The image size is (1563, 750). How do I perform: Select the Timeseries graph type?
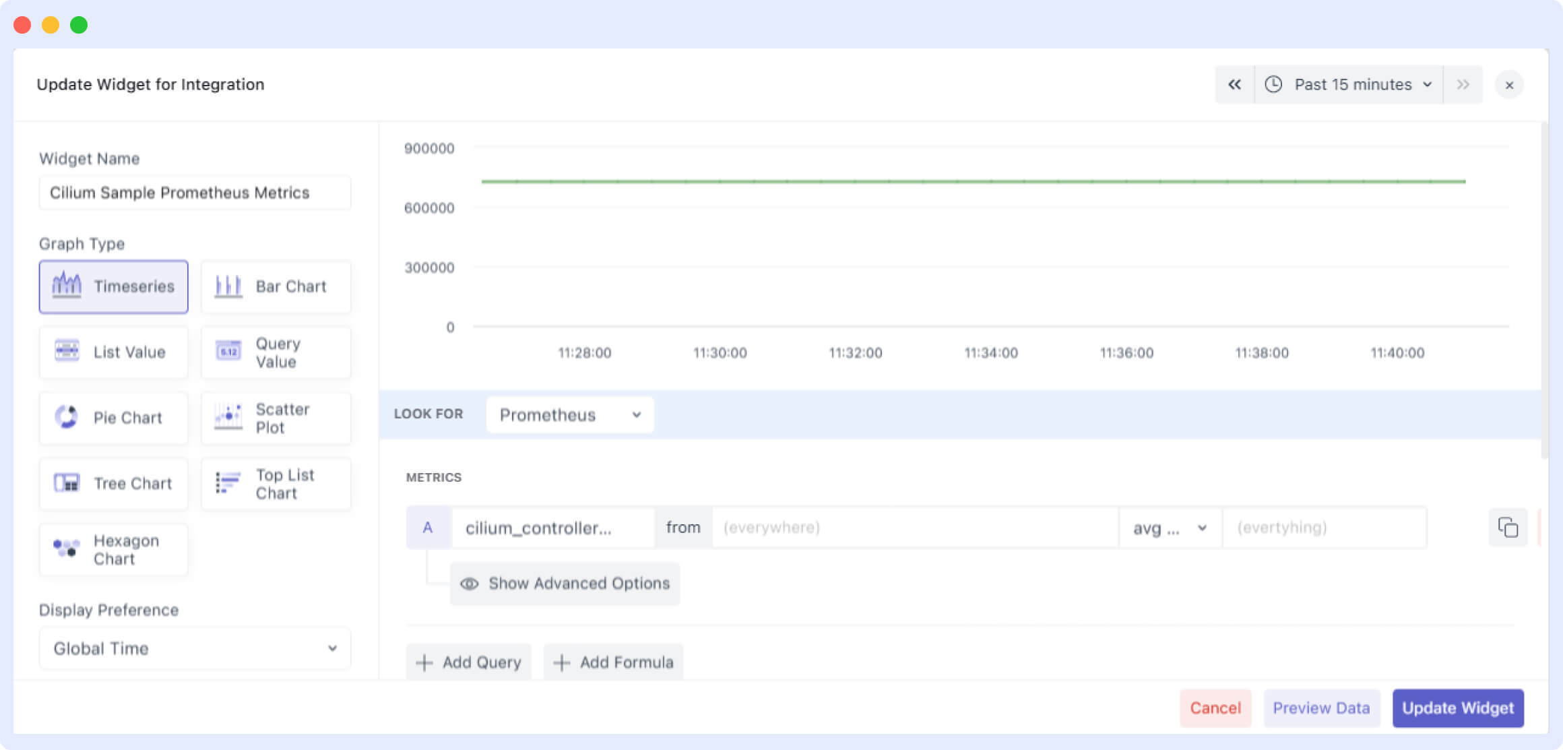[113, 286]
